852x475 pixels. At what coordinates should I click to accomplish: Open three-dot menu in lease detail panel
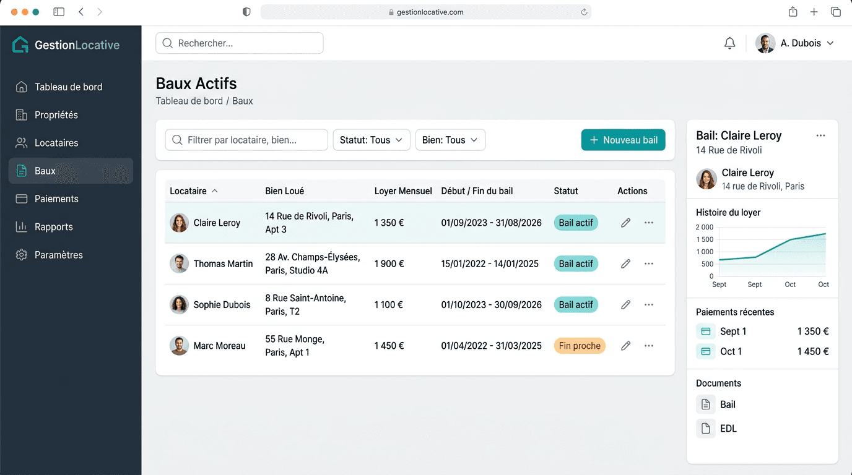click(820, 135)
